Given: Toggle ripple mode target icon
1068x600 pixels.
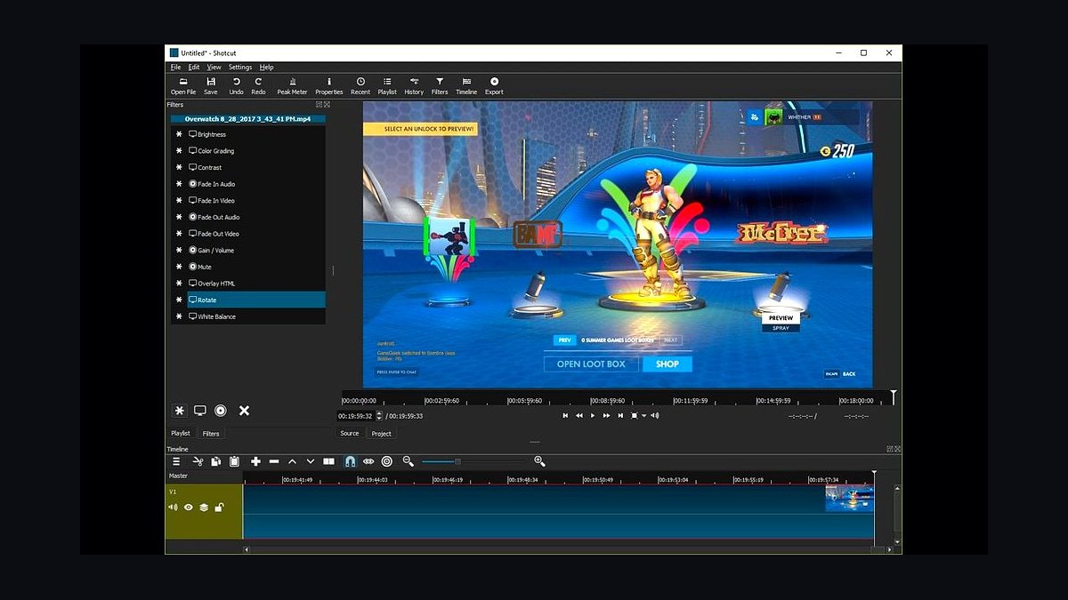Looking at the screenshot, I should (387, 461).
